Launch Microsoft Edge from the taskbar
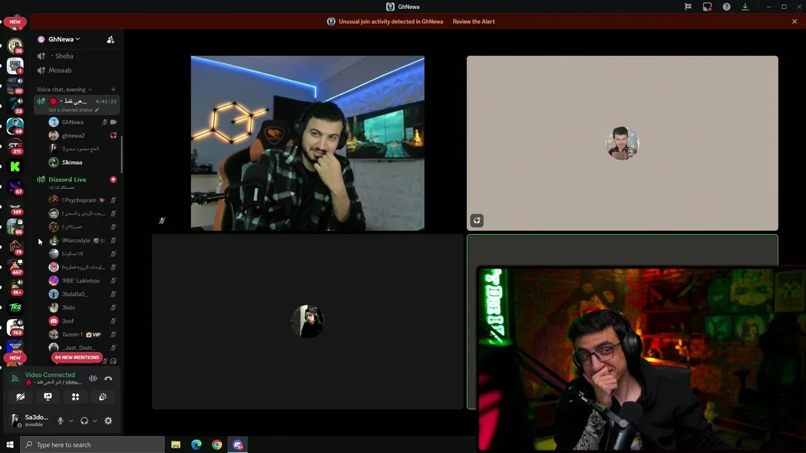 pyautogui.click(x=196, y=445)
